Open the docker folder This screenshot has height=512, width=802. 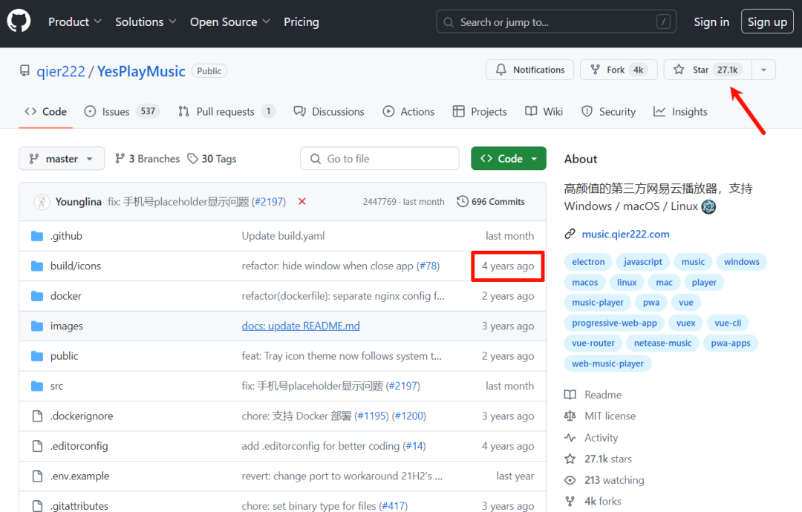click(x=65, y=296)
